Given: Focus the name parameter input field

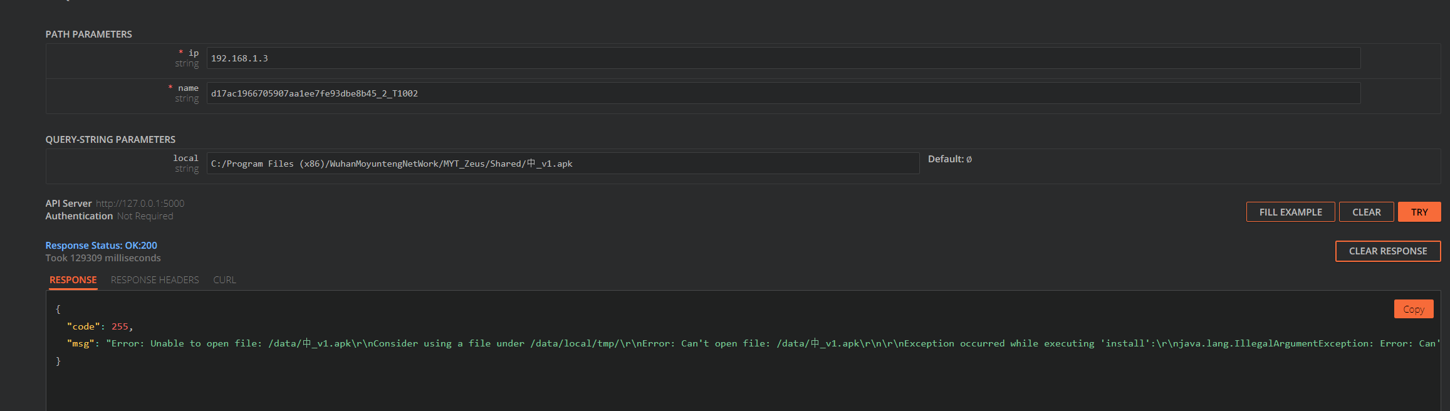Looking at the screenshot, I should pyautogui.click(x=783, y=93).
